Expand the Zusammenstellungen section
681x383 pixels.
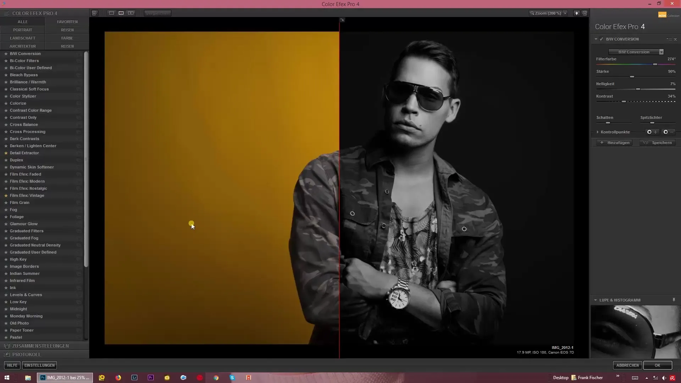[44, 346]
